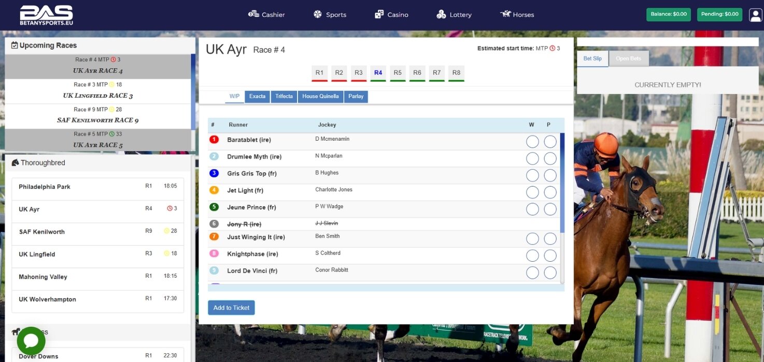The height and width of the screenshot is (362, 764).
Task: Click the Upcoming Races calendar icon
Action: point(15,46)
